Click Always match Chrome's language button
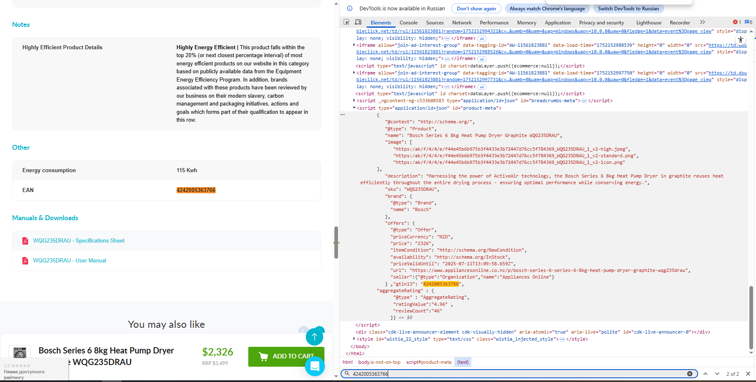The height and width of the screenshot is (382, 756). (x=547, y=8)
